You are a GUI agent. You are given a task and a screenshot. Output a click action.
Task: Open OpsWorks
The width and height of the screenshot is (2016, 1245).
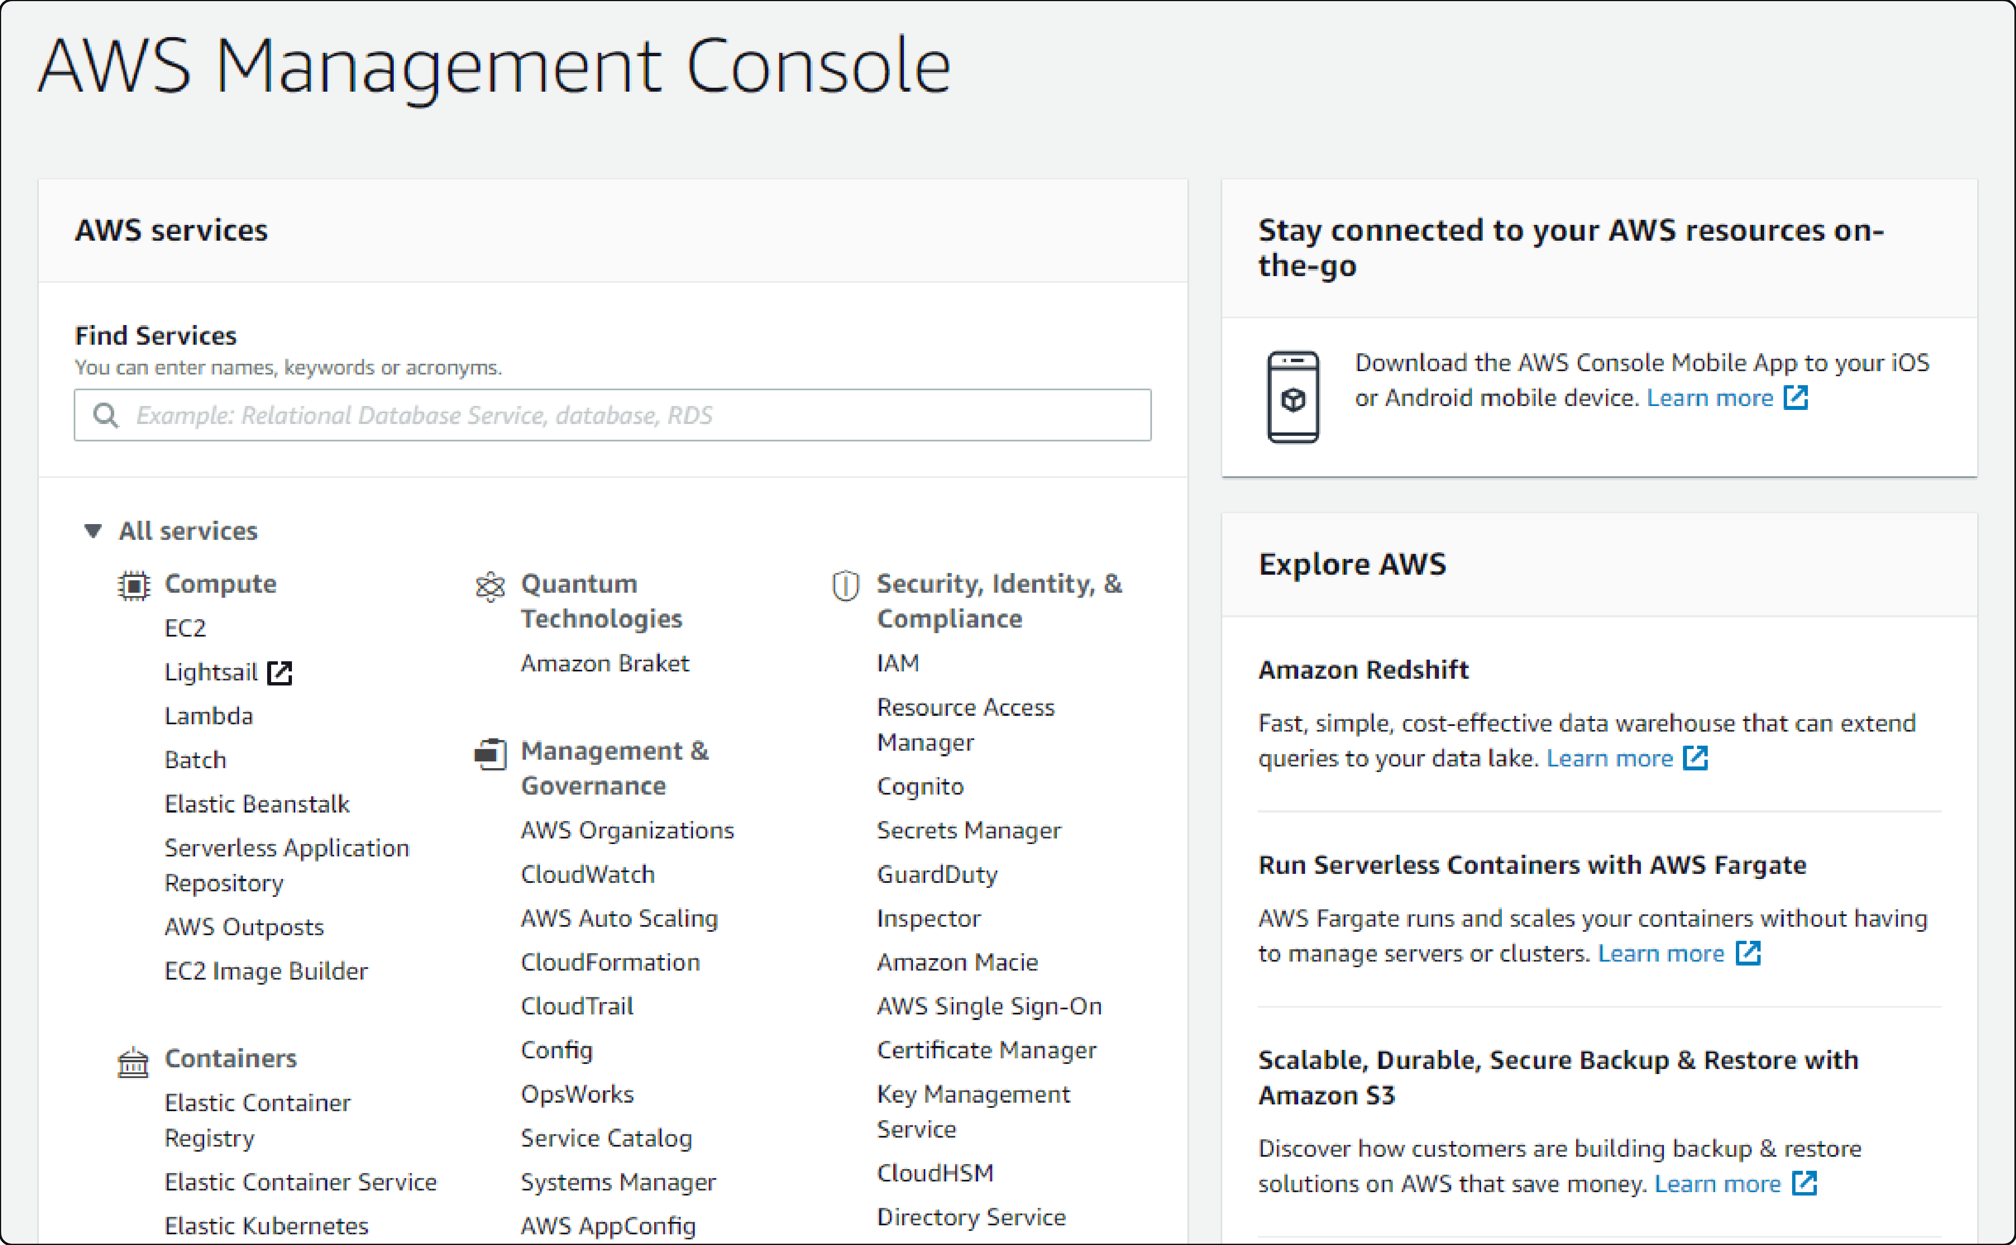[x=577, y=1094]
